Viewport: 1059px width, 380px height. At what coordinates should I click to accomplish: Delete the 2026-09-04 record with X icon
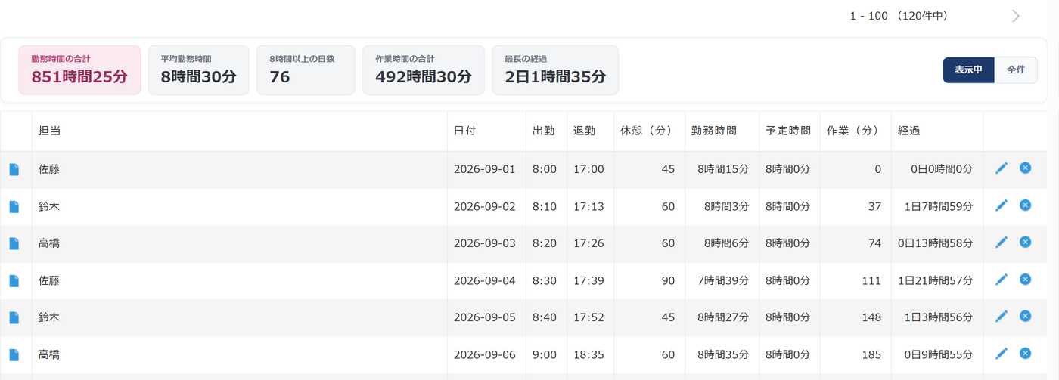(x=1025, y=279)
